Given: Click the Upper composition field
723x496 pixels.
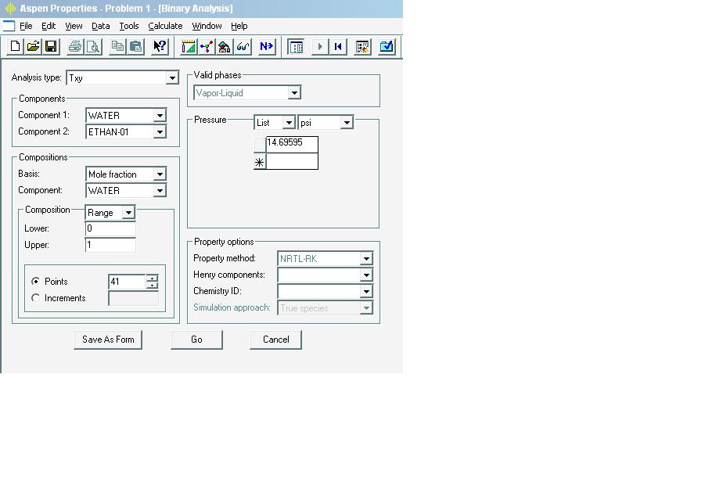Looking at the screenshot, I should [x=110, y=245].
